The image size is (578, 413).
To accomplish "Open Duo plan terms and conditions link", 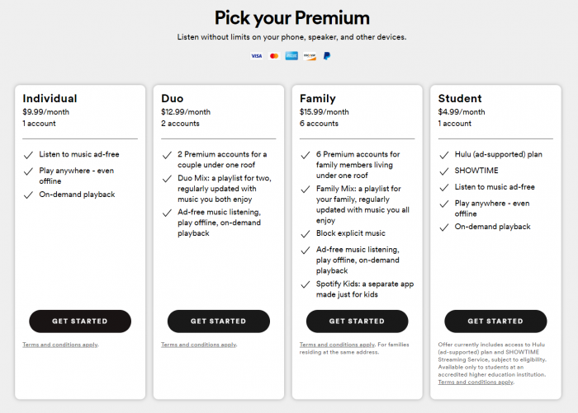I will [198, 345].
